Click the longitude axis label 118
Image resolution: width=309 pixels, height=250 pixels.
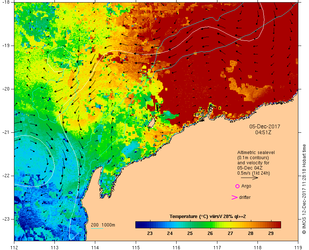click(257, 247)
